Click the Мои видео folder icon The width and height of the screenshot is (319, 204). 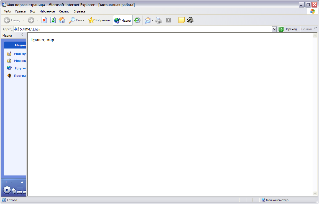point(9,61)
